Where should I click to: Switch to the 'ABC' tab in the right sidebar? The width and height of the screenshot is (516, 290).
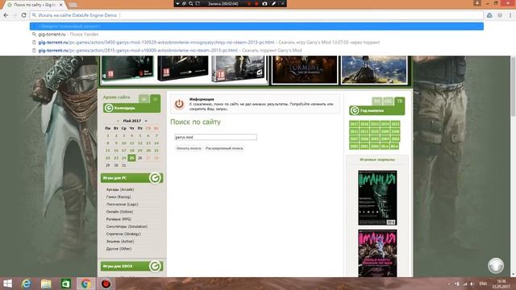[x=388, y=101]
